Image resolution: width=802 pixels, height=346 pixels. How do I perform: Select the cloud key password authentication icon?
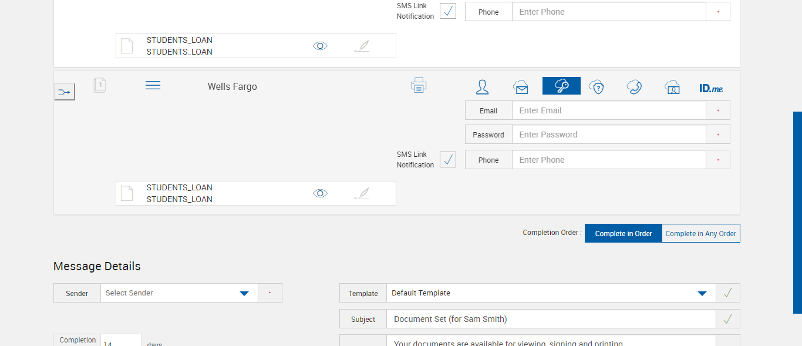[561, 86]
